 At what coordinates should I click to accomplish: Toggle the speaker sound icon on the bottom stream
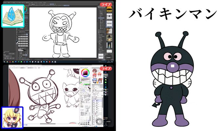(99, 121)
